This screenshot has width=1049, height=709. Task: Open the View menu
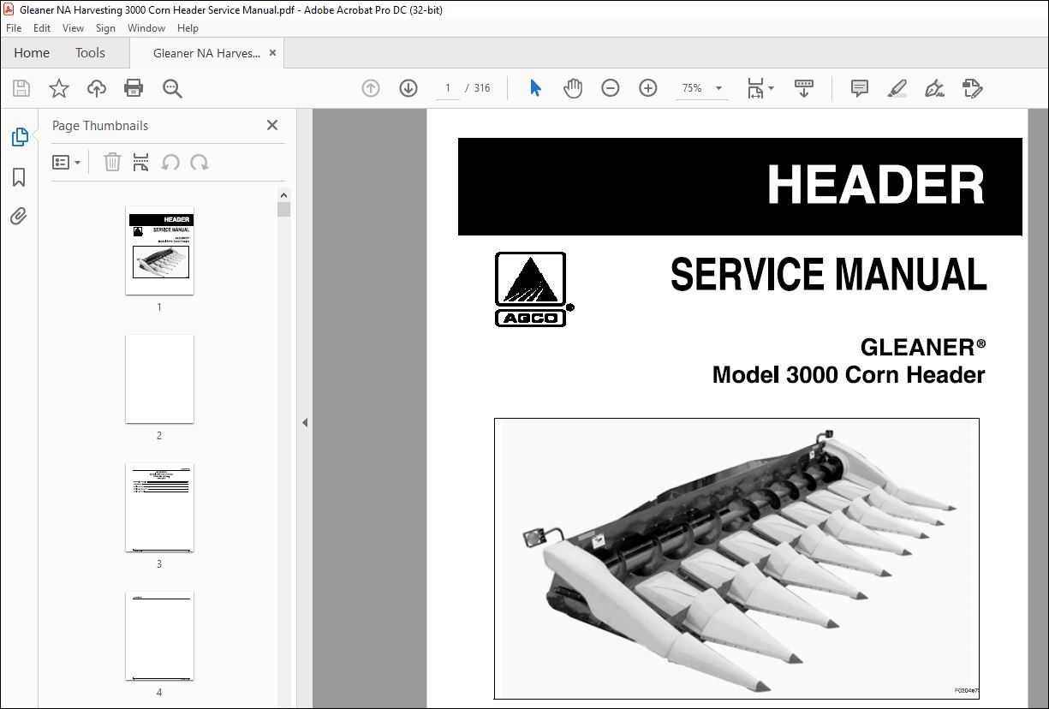pyautogui.click(x=73, y=28)
